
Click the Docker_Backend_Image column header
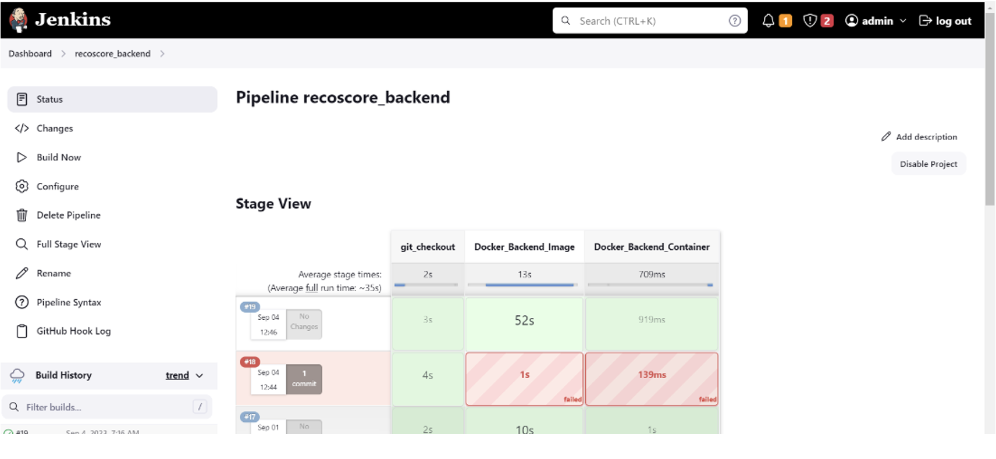(x=524, y=247)
